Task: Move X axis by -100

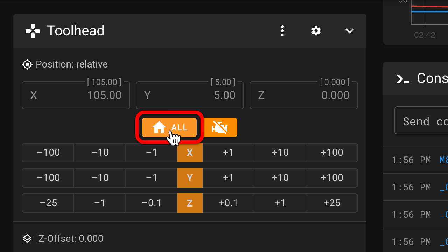Action: coord(48,153)
